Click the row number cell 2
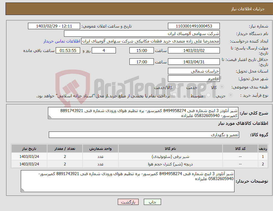 coord(263,164)
